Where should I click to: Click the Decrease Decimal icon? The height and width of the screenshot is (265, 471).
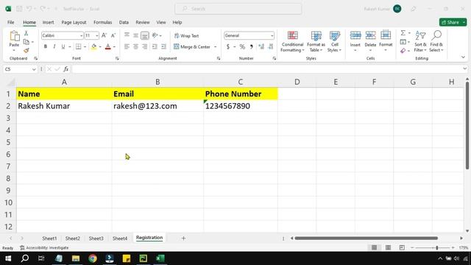click(271, 46)
